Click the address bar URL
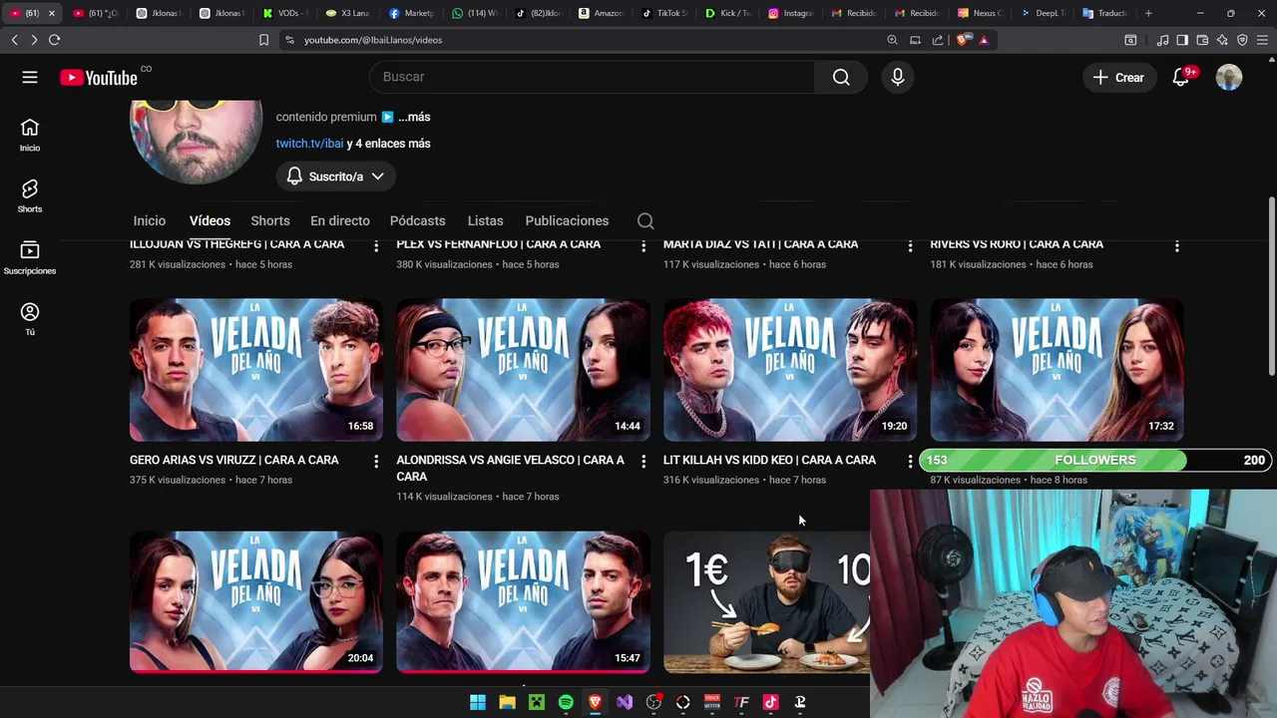 [373, 40]
